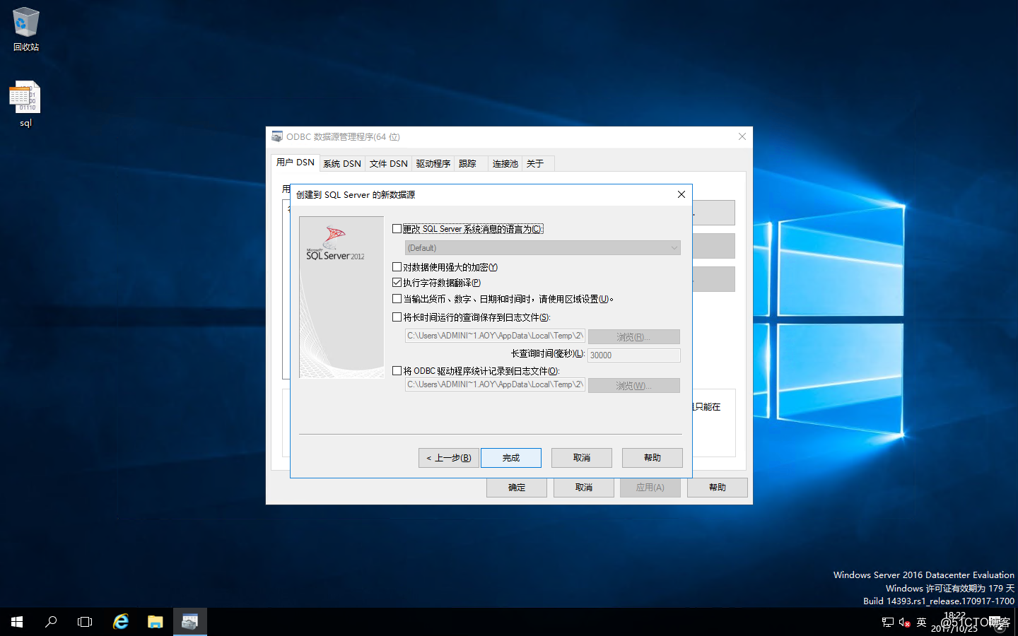Click the long query time 30000 field
Image resolution: width=1018 pixels, height=636 pixels.
click(634, 355)
